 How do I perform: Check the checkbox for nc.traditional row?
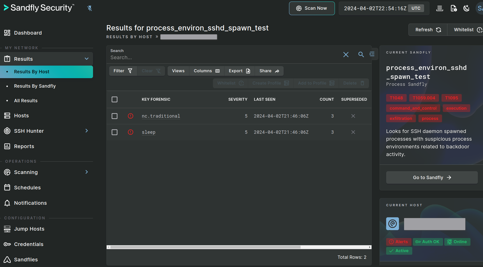click(x=114, y=116)
